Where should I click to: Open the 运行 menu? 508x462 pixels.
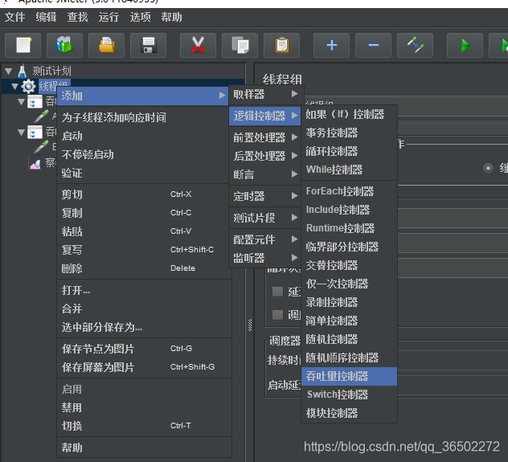[109, 17]
